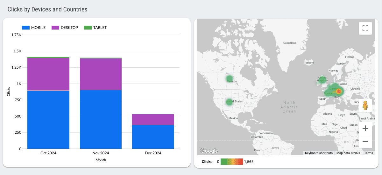
Task: Select the Oct 2024 DESKTOP bar segment
Action: [48, 74]
